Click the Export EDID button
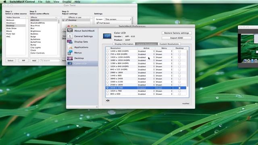258x145 pixels. 177,38
